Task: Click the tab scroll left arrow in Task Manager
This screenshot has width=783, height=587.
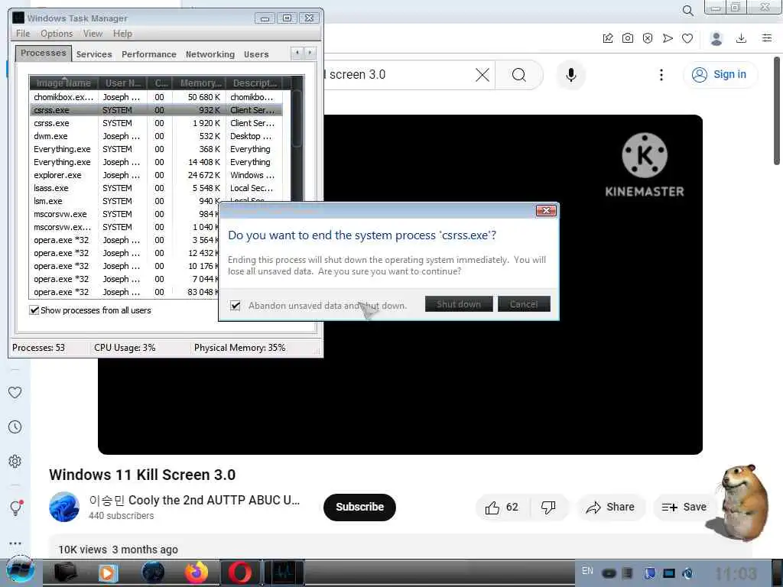Action: [x=297, y=53]
